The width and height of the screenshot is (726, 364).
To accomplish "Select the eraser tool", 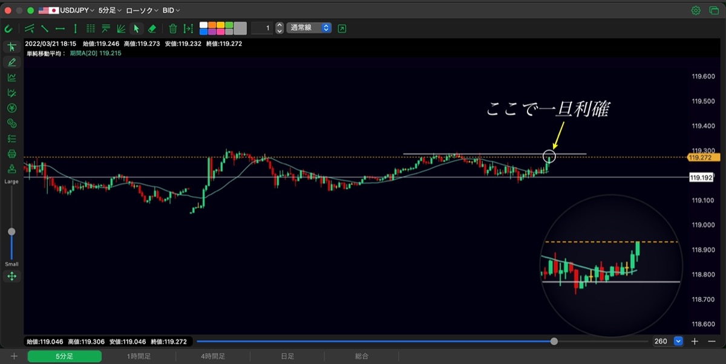I will [152, 28].
